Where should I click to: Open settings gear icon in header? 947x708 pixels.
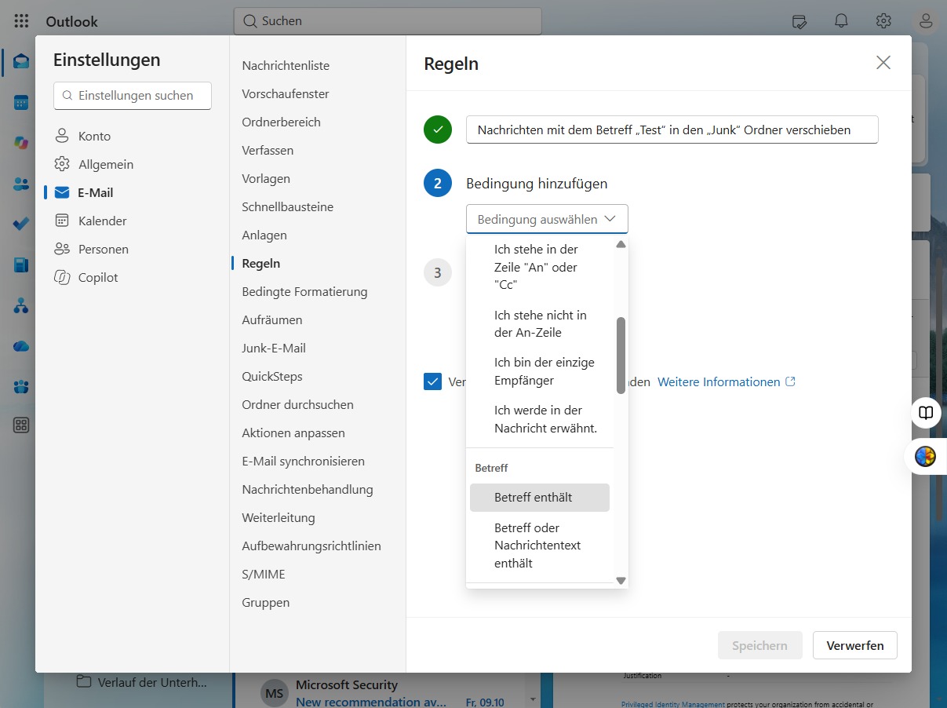[883, 21]
